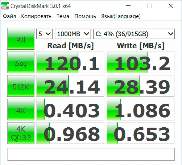Run all benchmarks with the All button
This screenshot has height=165, width=182.
click(21, 39)
